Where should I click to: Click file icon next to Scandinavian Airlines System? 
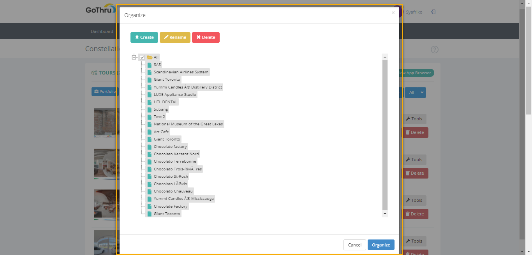tap(150, 72)
